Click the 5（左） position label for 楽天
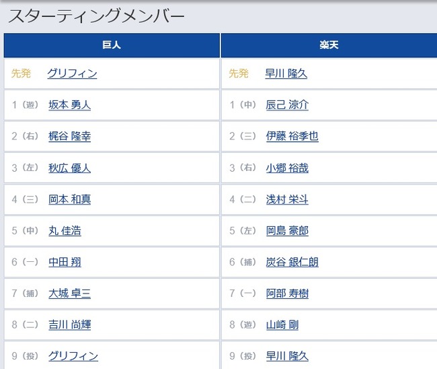The height and width of the screenshot is (369, 437). [x=243, y=231]
